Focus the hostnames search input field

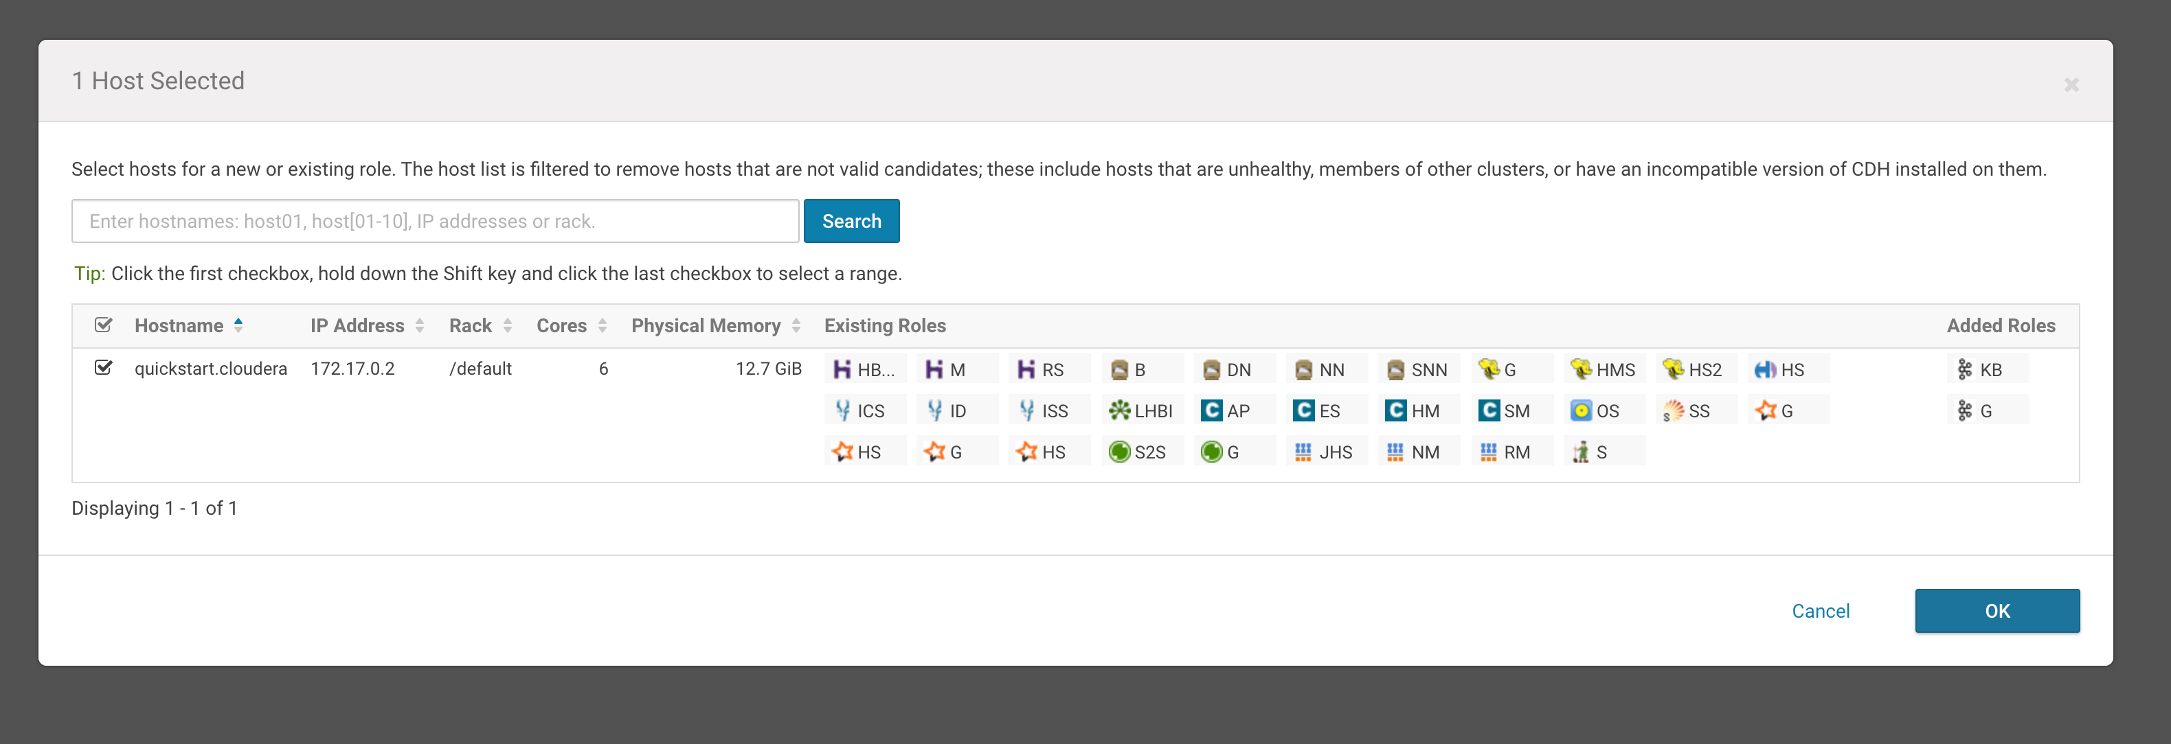tap(435, 222)
